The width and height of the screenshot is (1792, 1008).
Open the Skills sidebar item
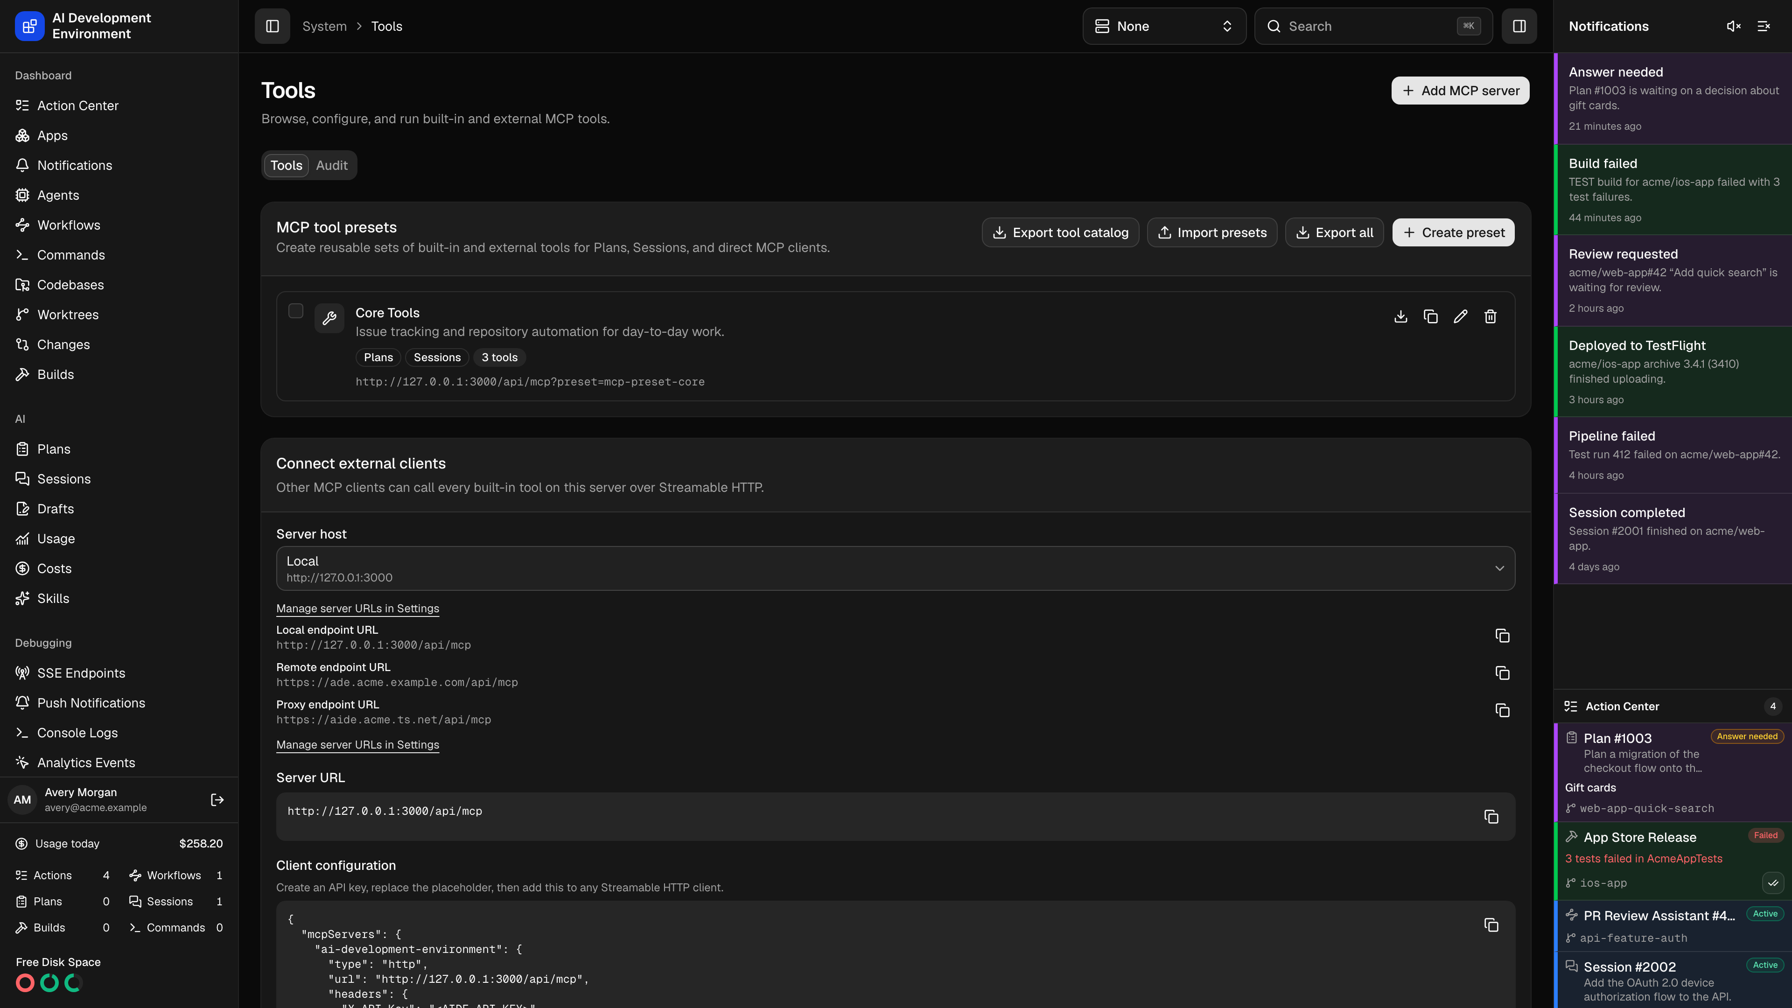coord(119,598)
